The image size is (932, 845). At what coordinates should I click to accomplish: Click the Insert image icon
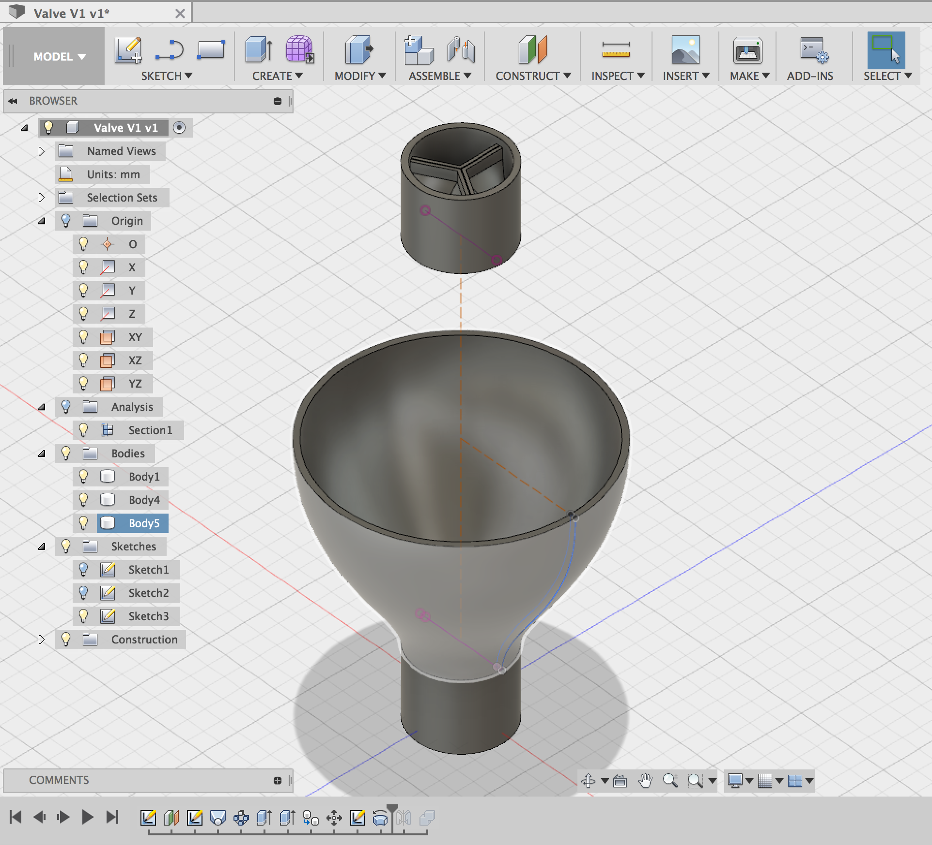click(x=685, y=50)
